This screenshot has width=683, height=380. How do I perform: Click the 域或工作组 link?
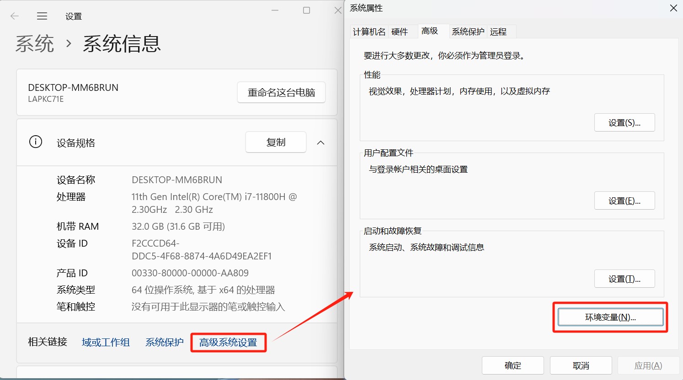tap(106, 343)
